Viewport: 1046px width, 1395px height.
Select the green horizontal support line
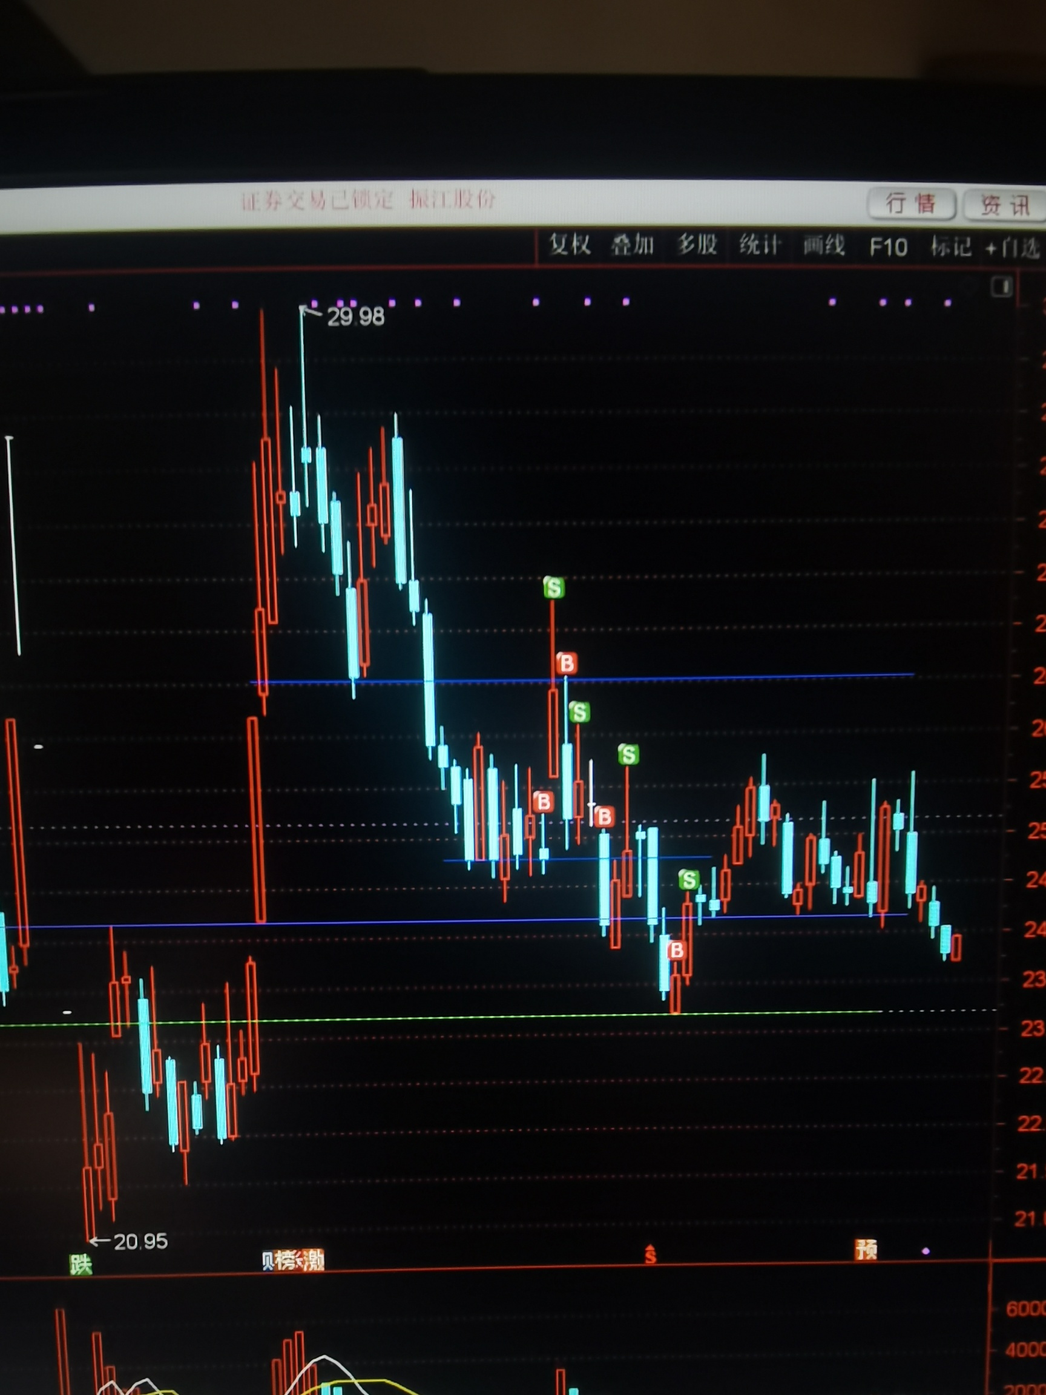point(441,1017)
